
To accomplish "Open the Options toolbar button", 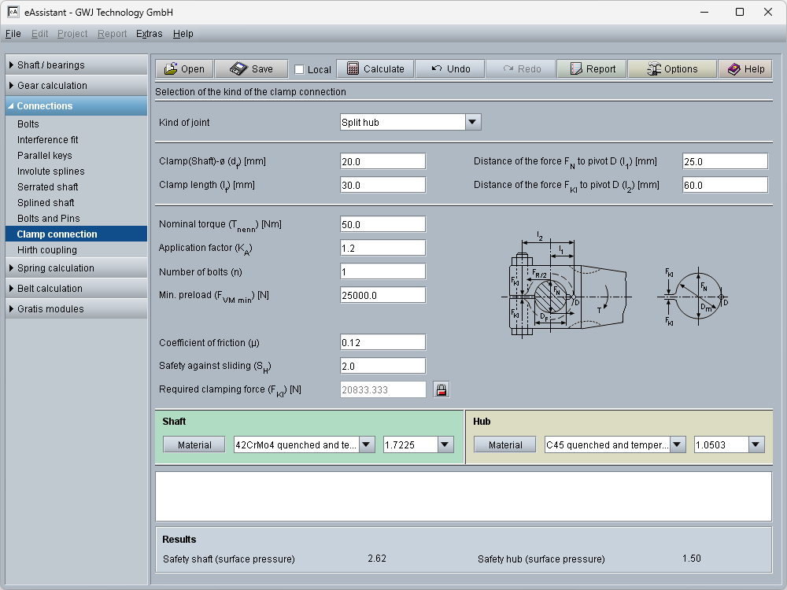I will [x=672, y=69].
